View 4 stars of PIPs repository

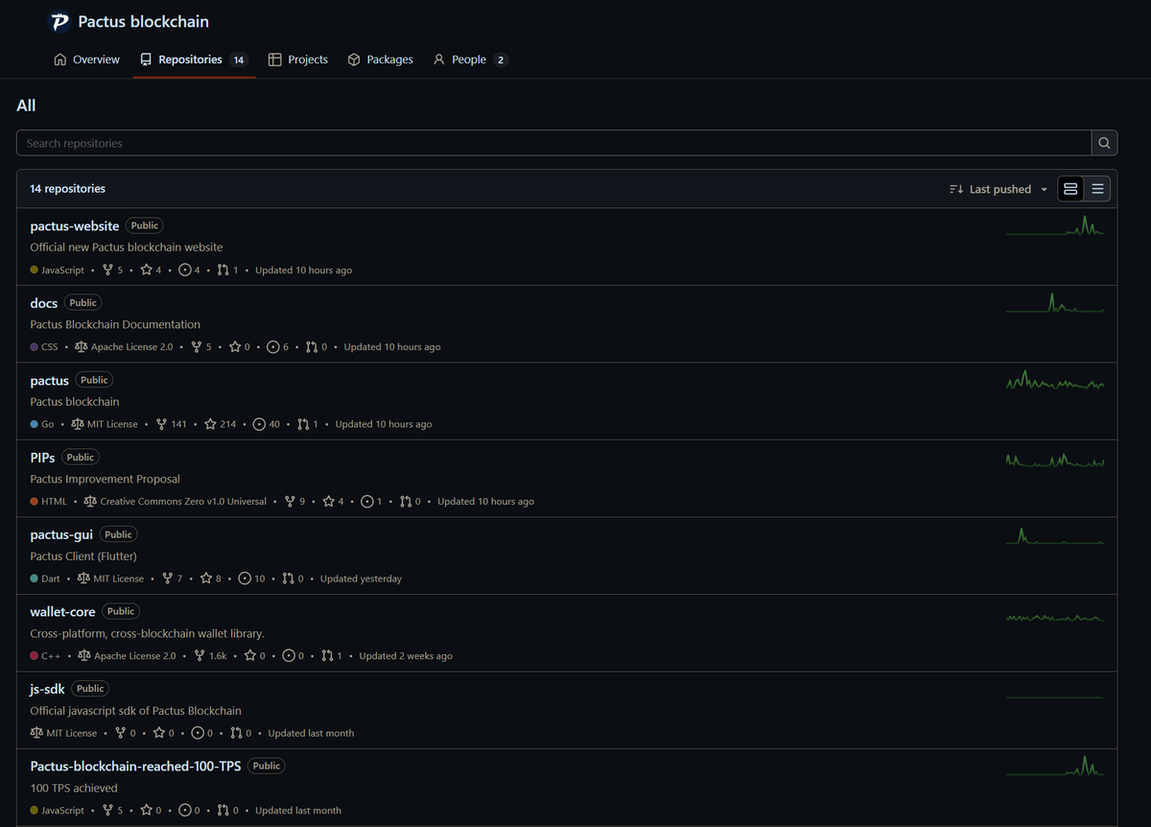(333, 502)
